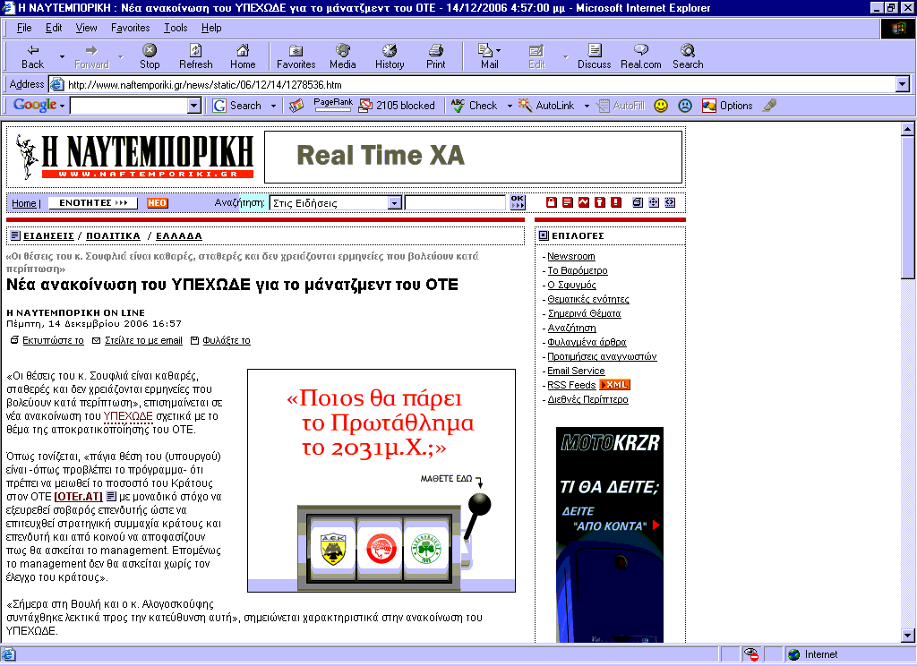This screenshot has height=666, width=917.
Task: Click the MOTOKRZR advertisement banner
Action: (609, 534)
